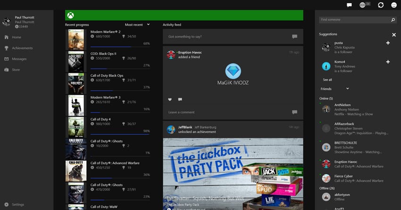
Task: Open Settings at bottom of sidebar
Action: 18,205
